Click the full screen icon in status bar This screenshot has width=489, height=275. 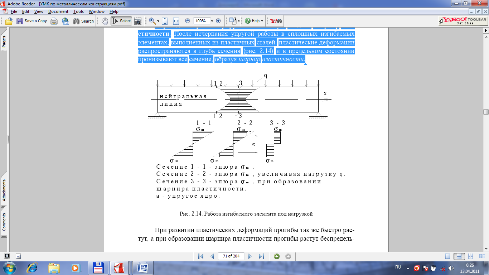coord(7,256)
